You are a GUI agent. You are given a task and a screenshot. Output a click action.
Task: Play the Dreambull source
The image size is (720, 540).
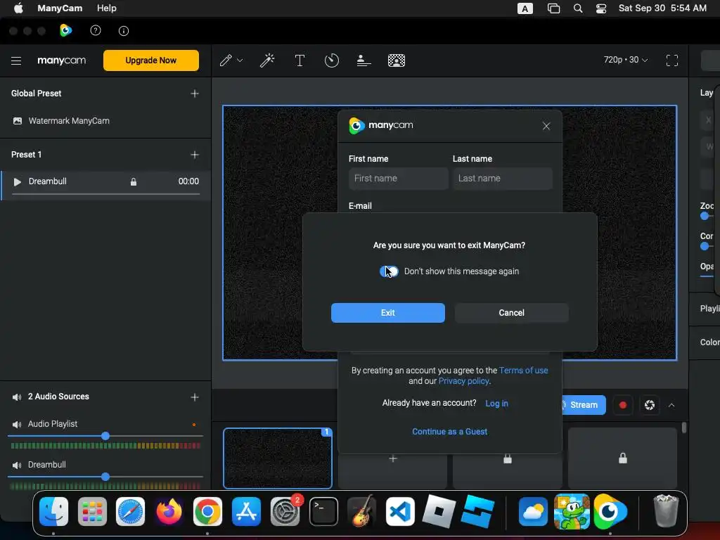click(18, 182)
